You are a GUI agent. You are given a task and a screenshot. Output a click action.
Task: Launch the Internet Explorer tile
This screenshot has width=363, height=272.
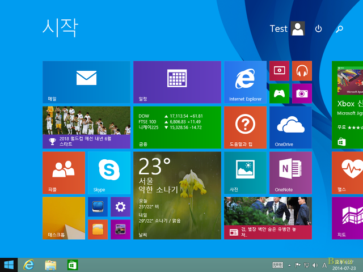(x=245, y=82)
